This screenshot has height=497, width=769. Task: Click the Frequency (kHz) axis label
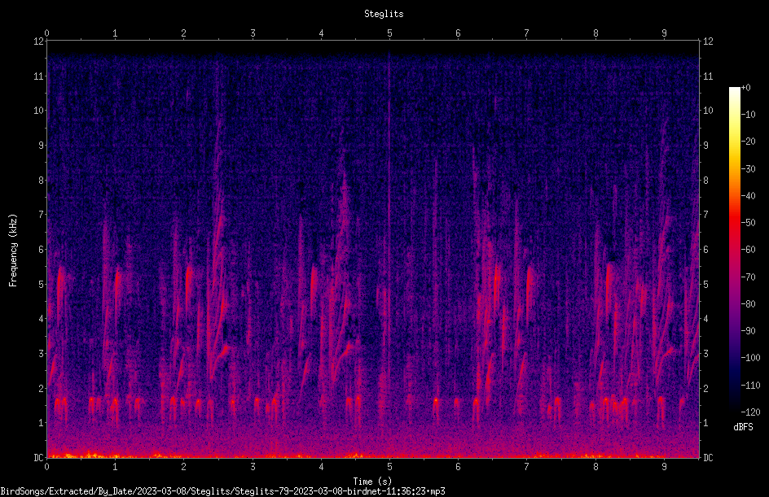coord(13,250)
